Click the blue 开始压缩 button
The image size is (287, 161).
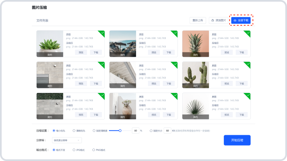[x=237, y=140]
